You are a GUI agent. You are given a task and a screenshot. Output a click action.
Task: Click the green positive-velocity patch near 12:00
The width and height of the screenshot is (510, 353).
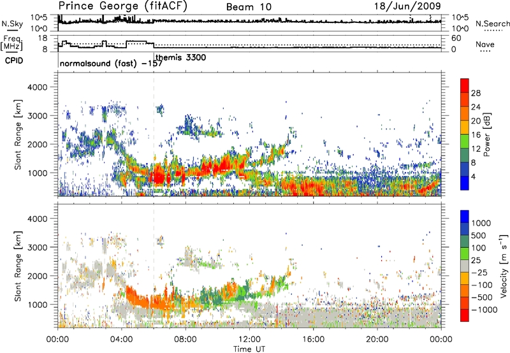244,291
